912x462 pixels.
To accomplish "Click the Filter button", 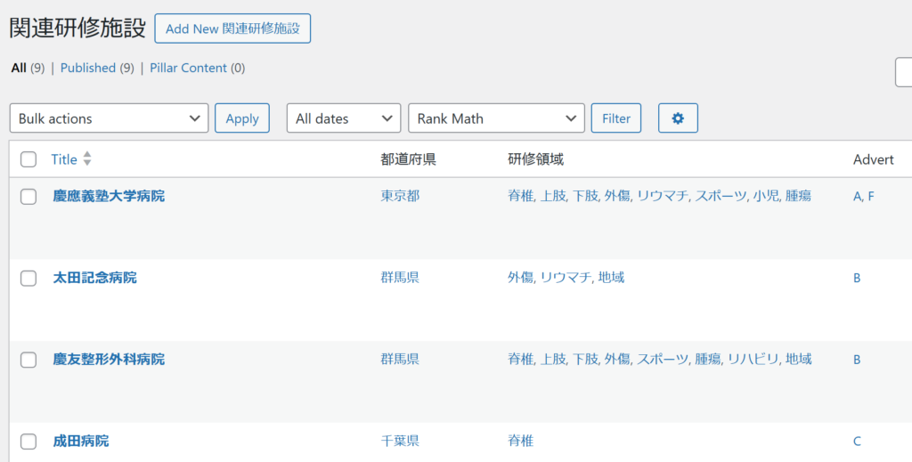I will [x=616, y=118].
